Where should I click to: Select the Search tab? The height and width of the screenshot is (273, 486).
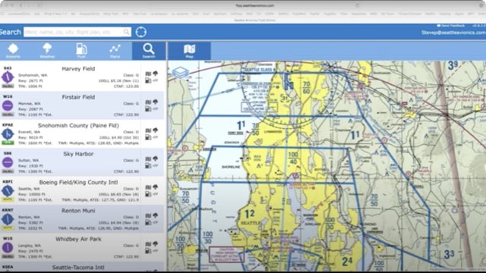click(x=149, y=51)
